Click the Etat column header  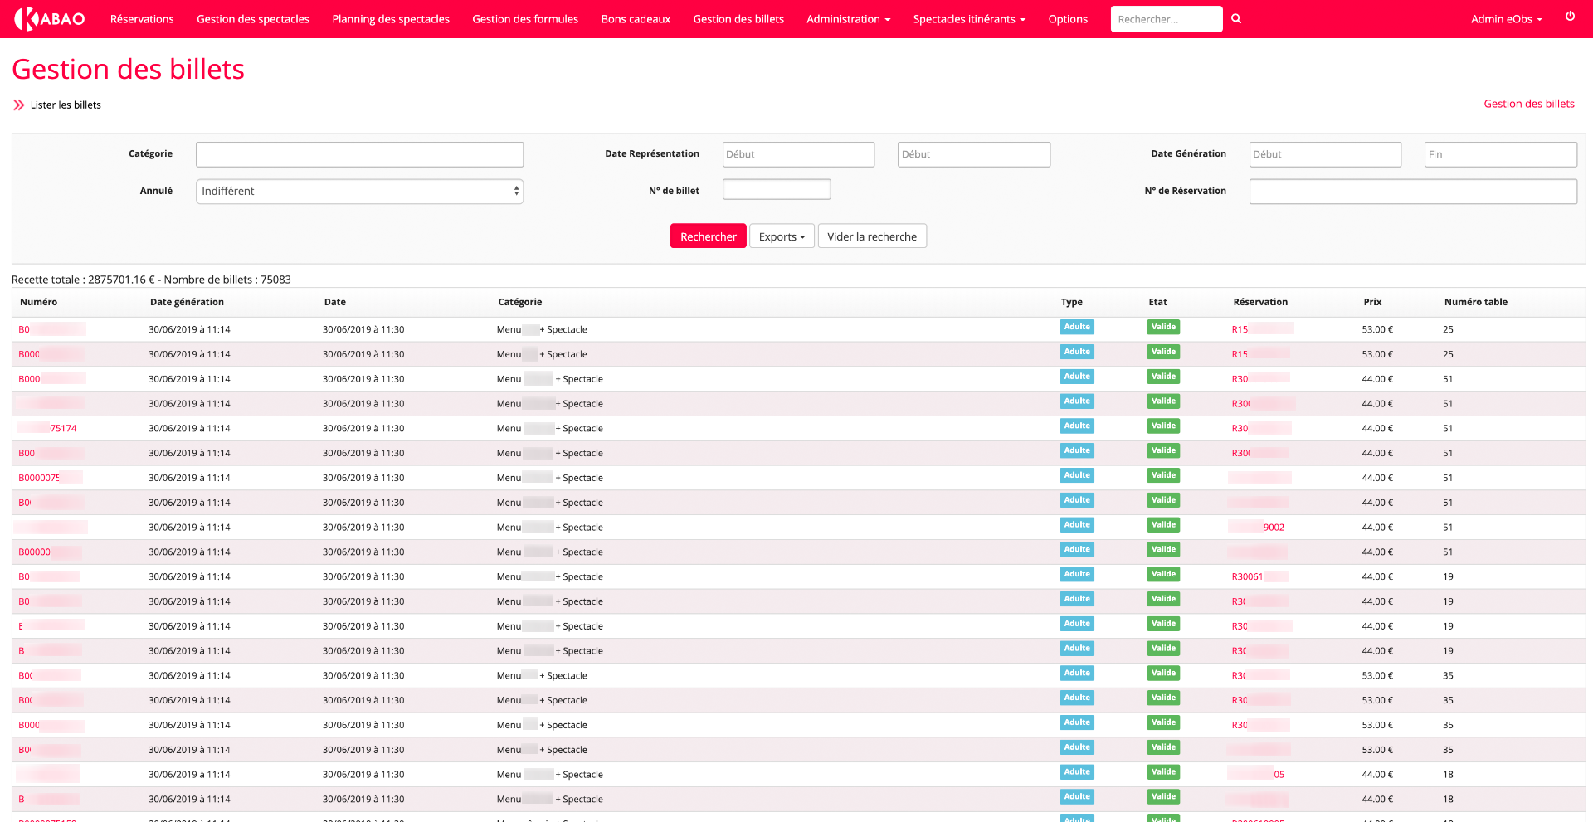point(1158,302)
